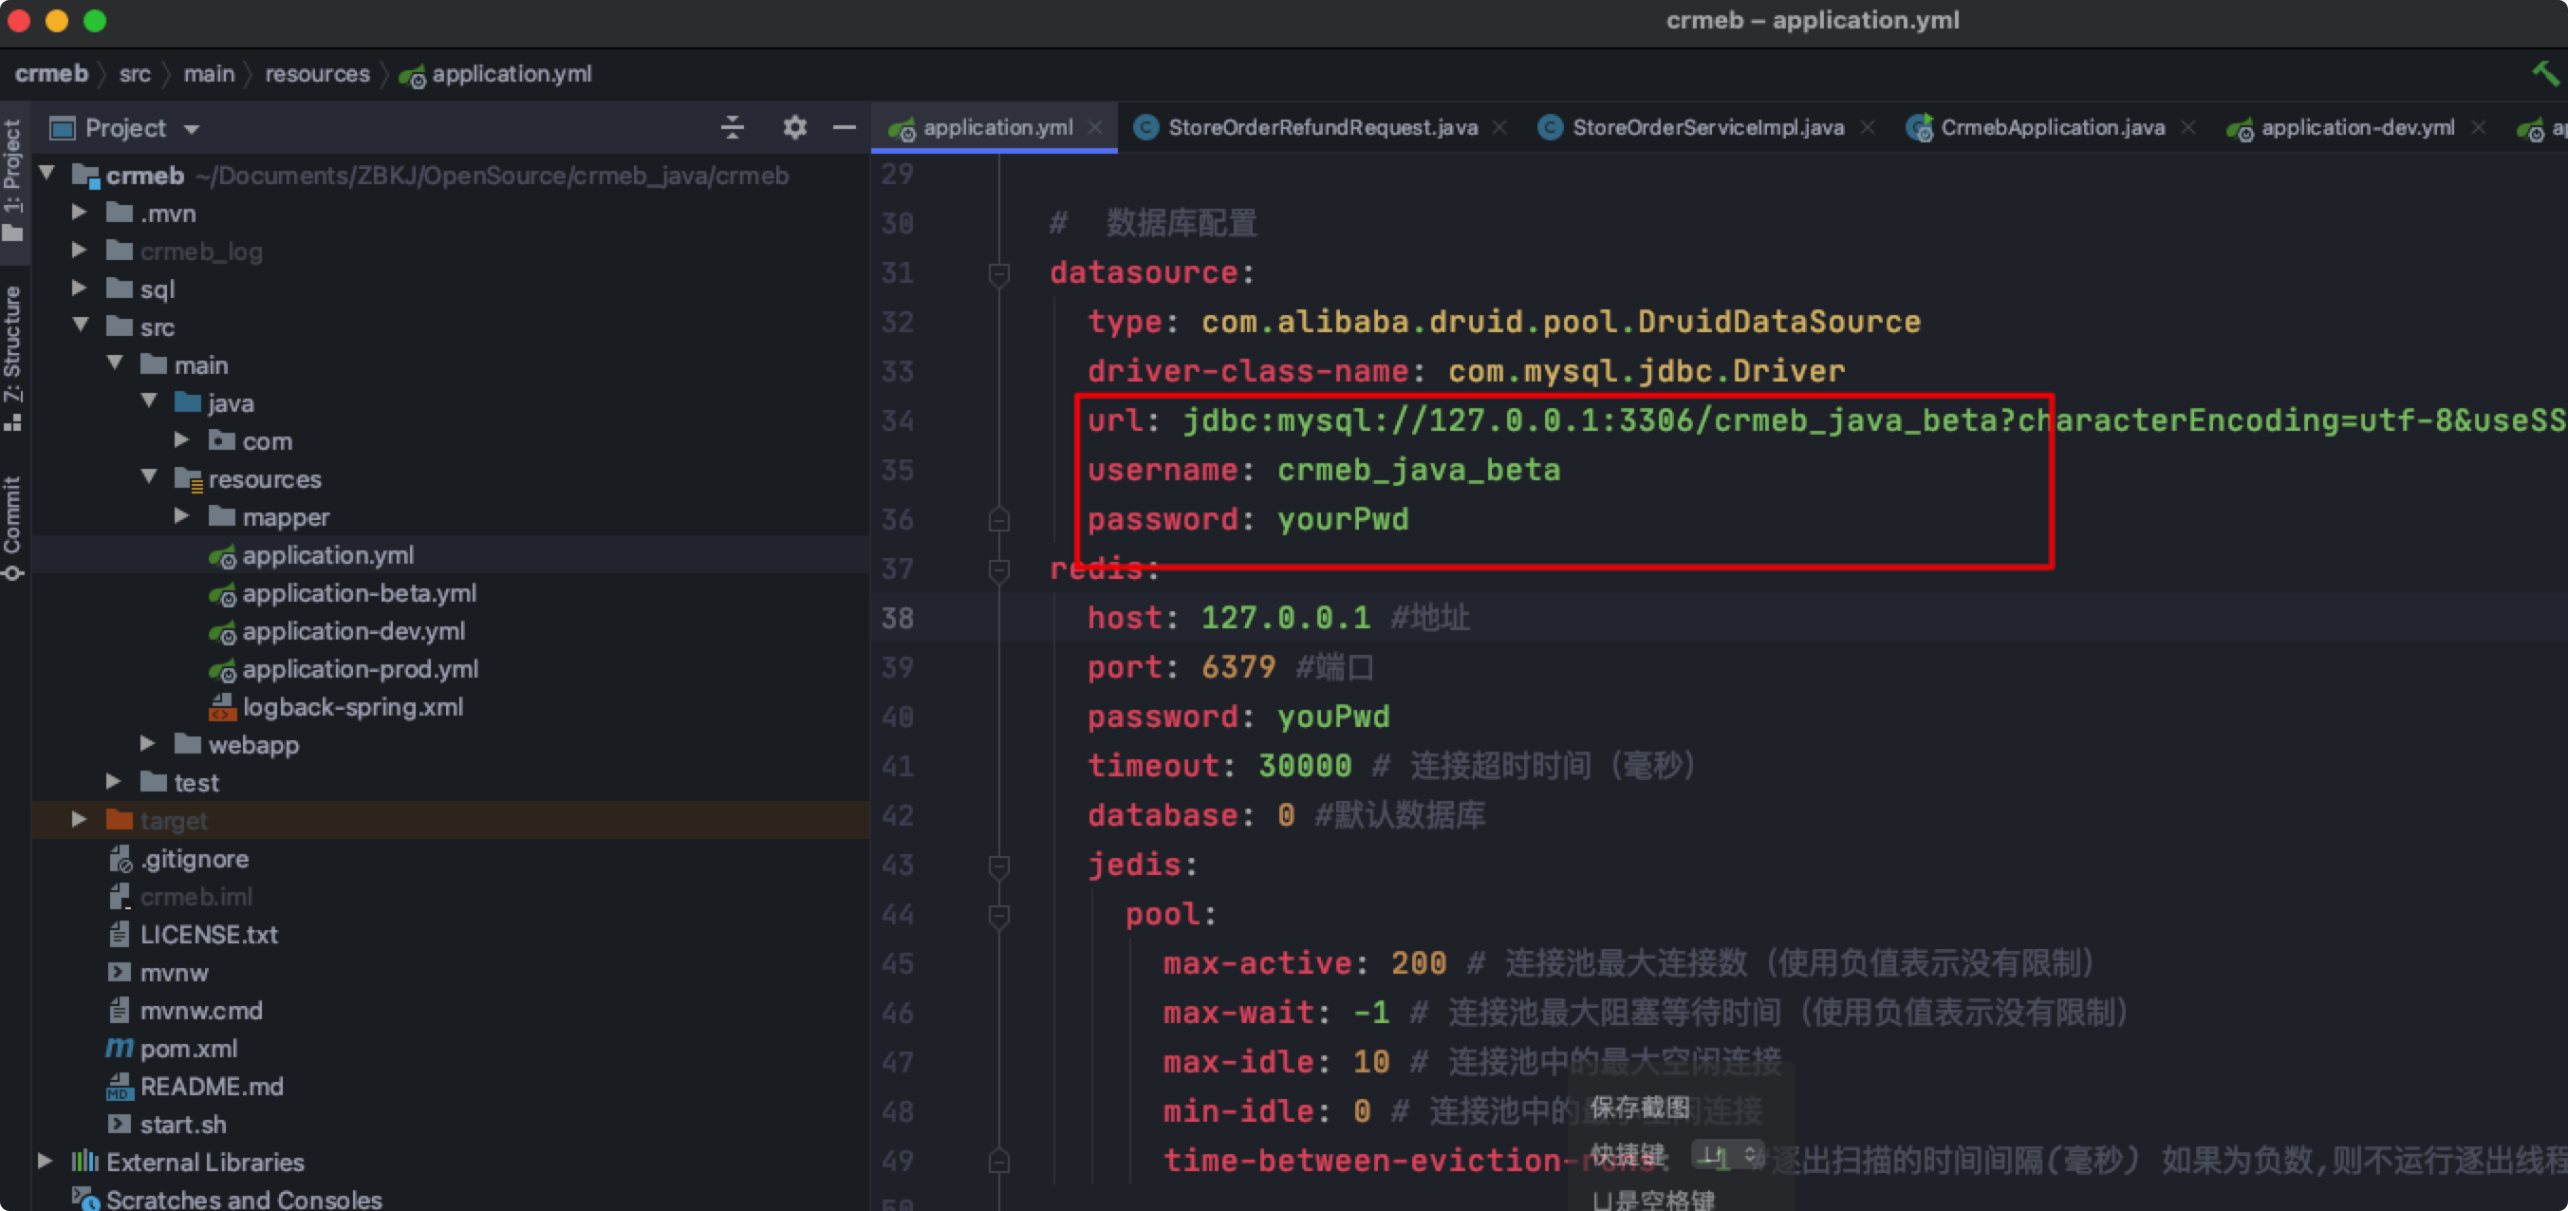
Task: Click resources in breadcrumb path
Action: pos(317,74)
